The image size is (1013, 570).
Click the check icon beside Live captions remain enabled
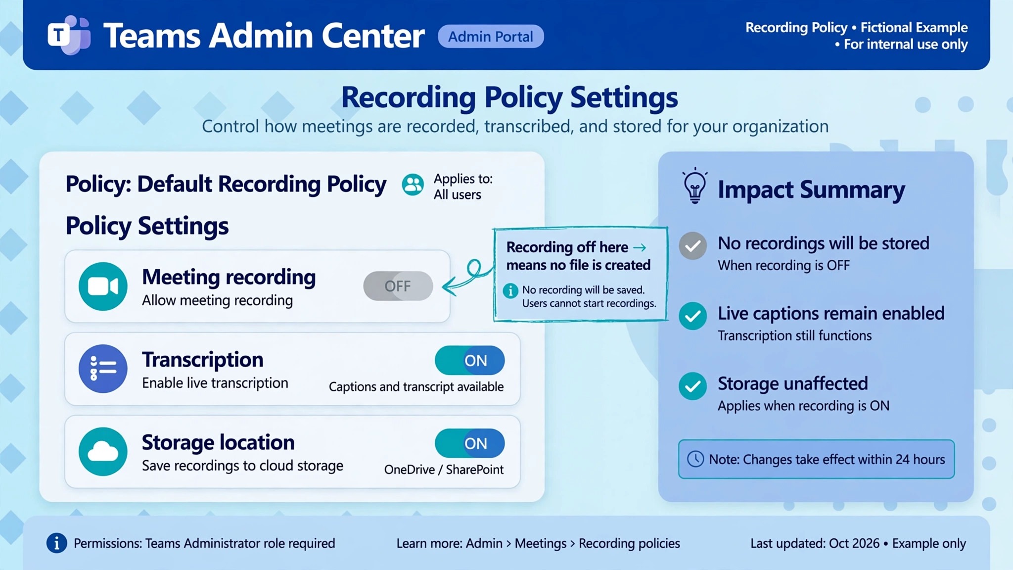[x=692, y=316]
